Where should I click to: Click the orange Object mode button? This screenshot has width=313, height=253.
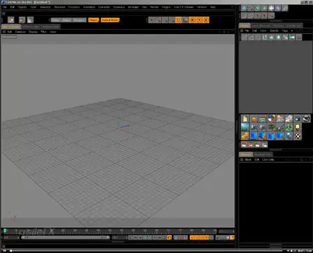pyautogui.click(x=94, y=20)
